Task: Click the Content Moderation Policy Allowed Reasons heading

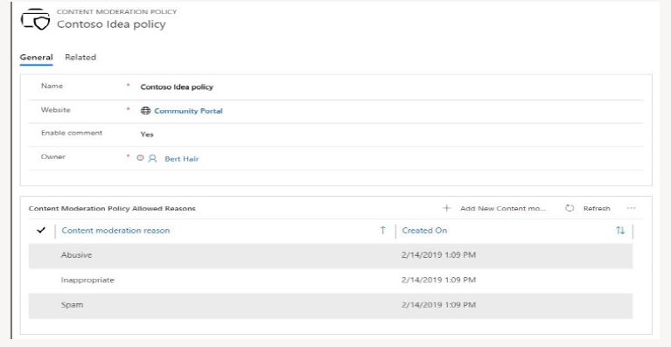Action: [112, 209]
